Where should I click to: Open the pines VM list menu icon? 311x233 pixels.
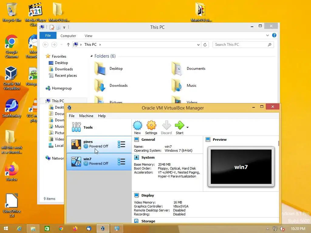pos(121,144)
